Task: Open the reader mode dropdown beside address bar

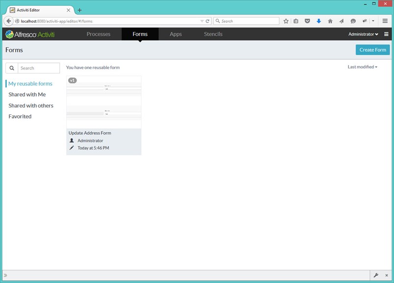Action: click(x=203, y=21)
